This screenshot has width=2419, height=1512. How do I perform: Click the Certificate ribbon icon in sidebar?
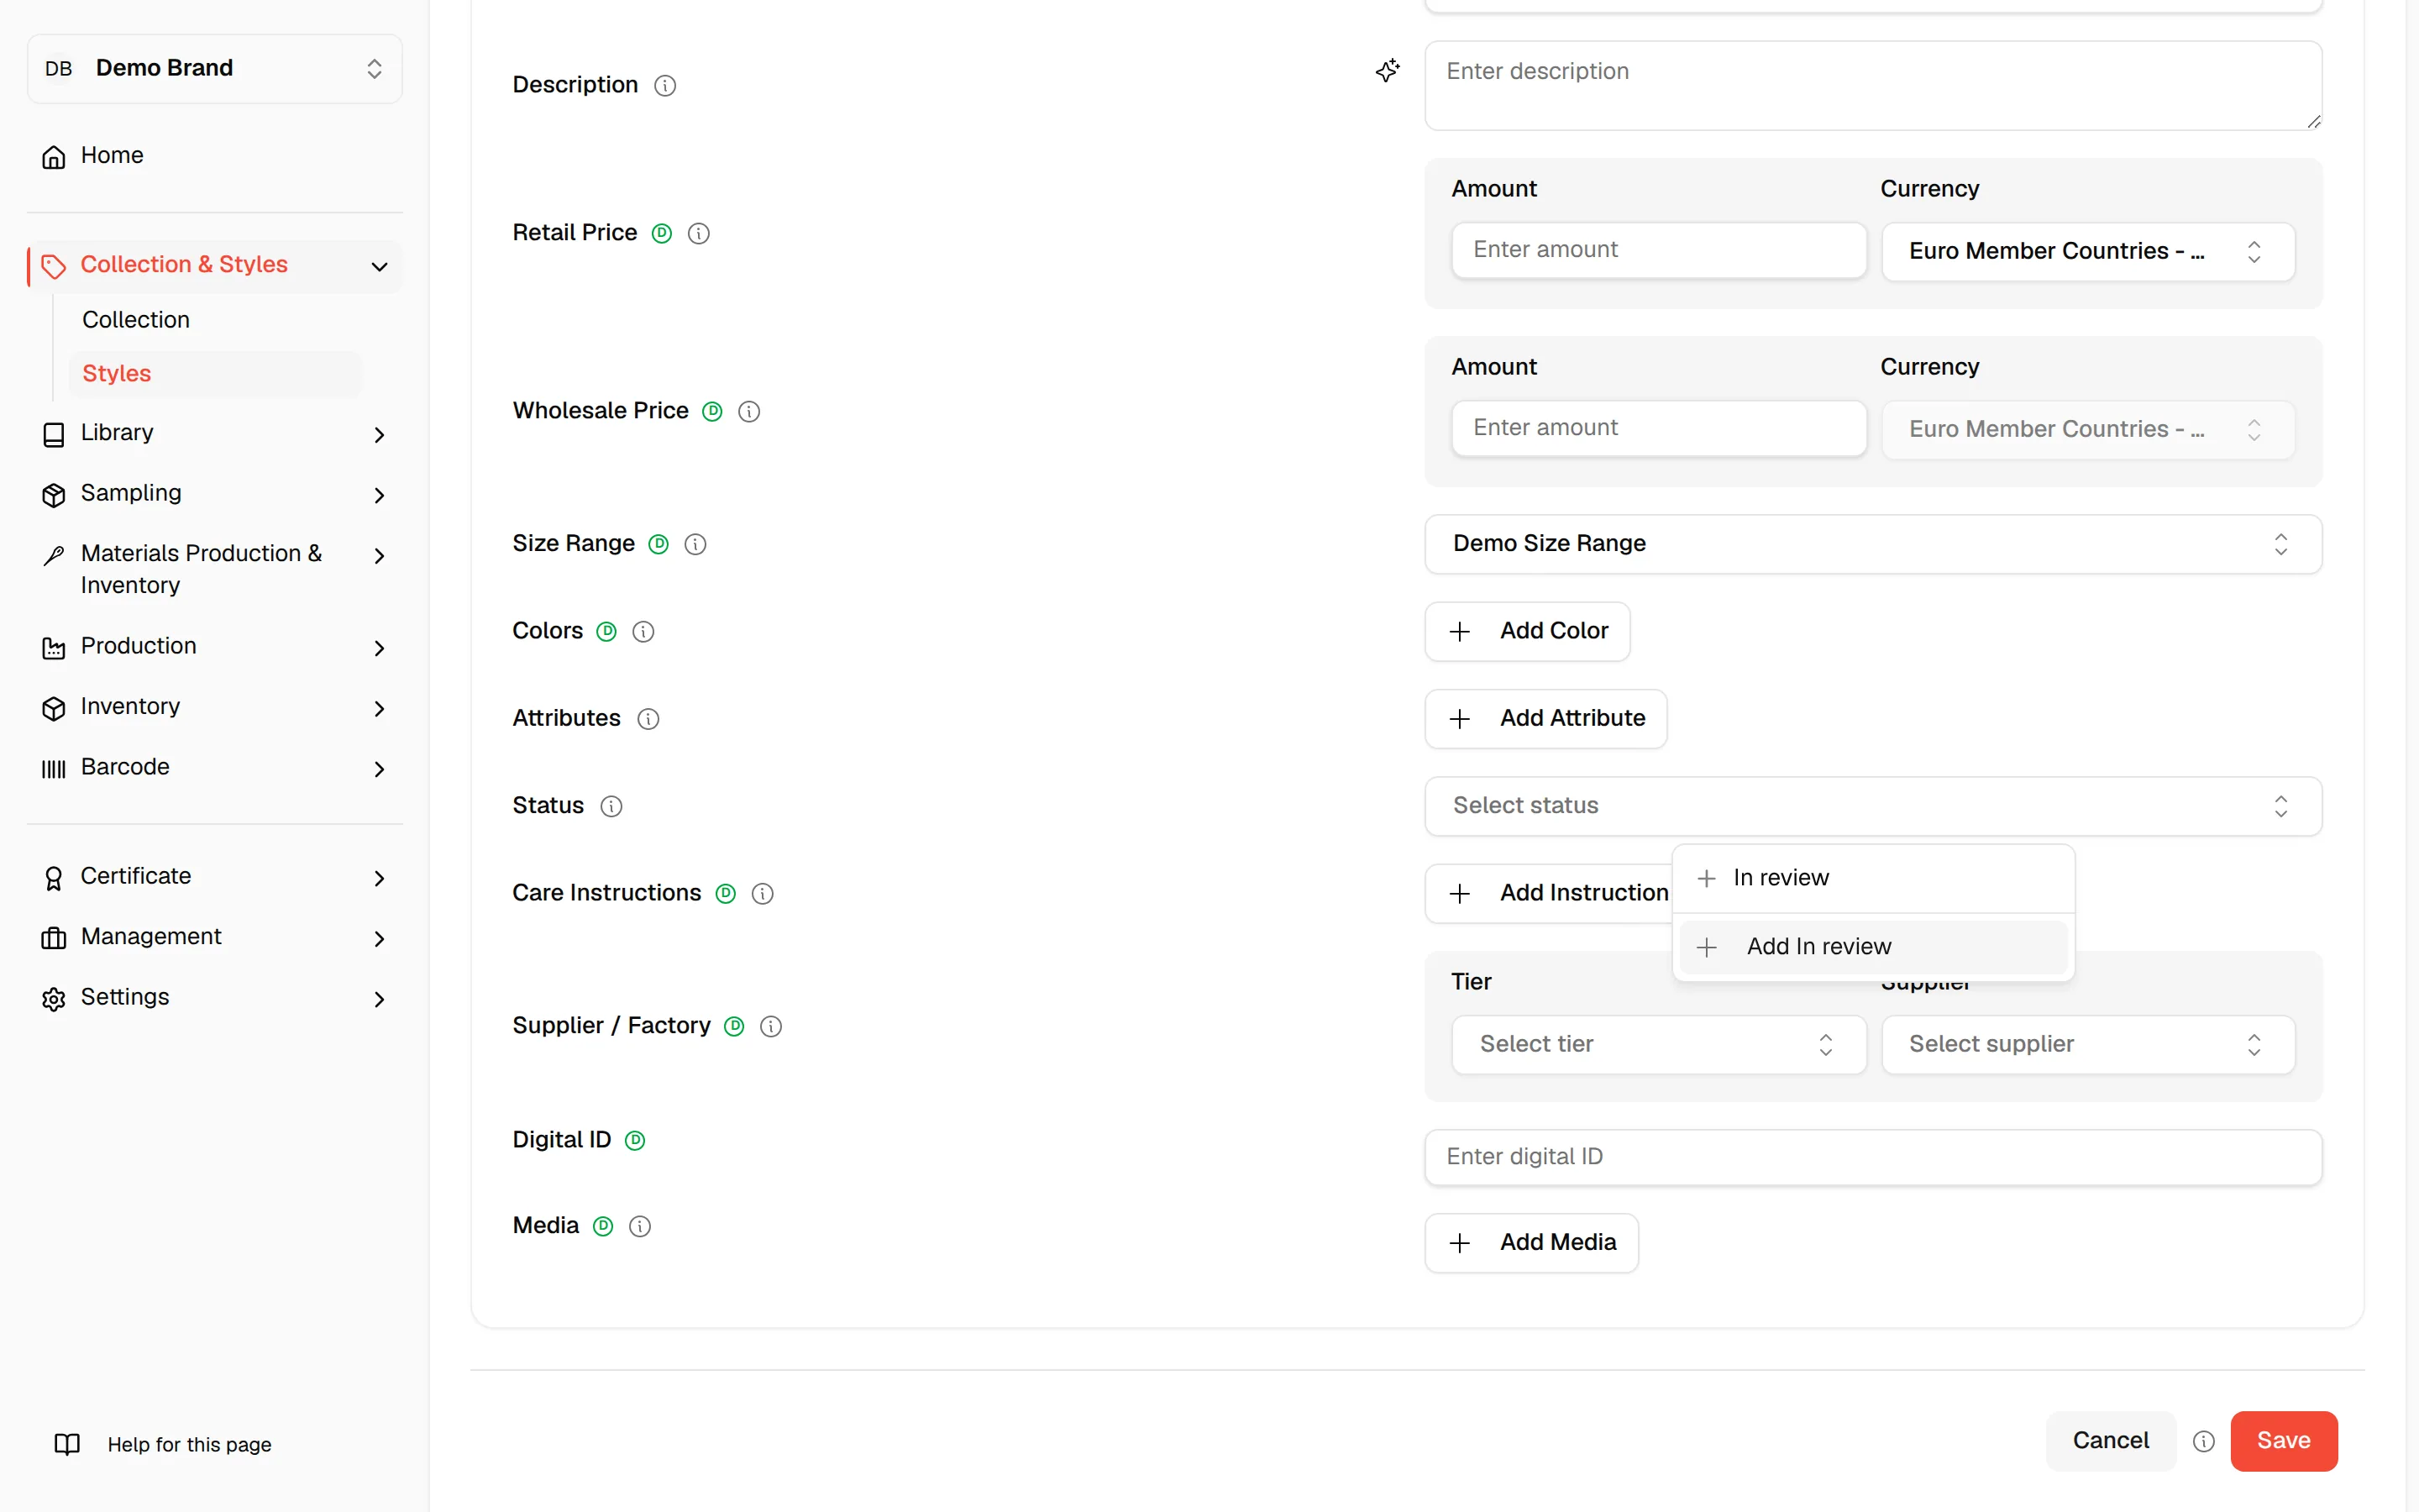pos(54,878)
